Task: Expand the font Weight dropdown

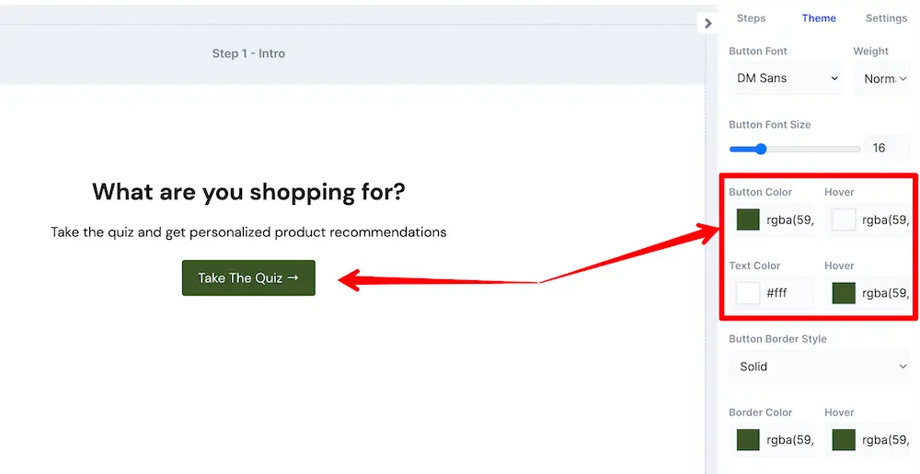Action: 884,79
